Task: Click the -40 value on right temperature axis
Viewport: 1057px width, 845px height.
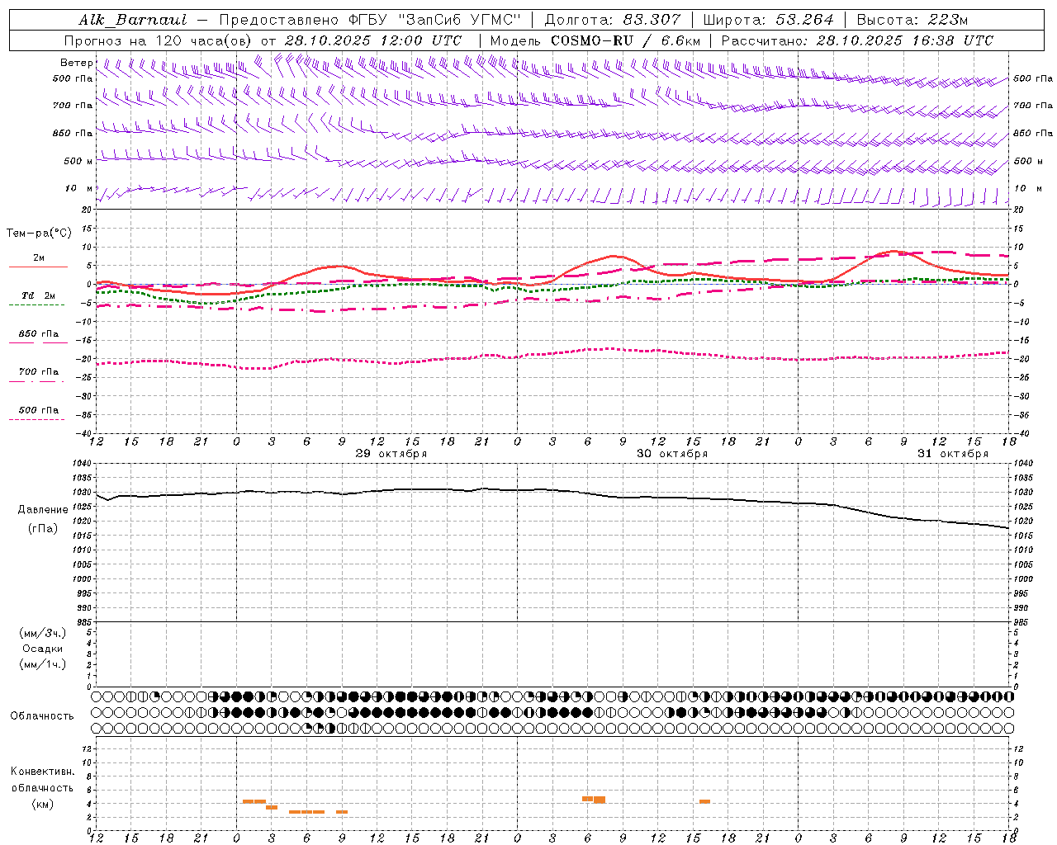Action: pyautogui.click(x=1021, y=434)
